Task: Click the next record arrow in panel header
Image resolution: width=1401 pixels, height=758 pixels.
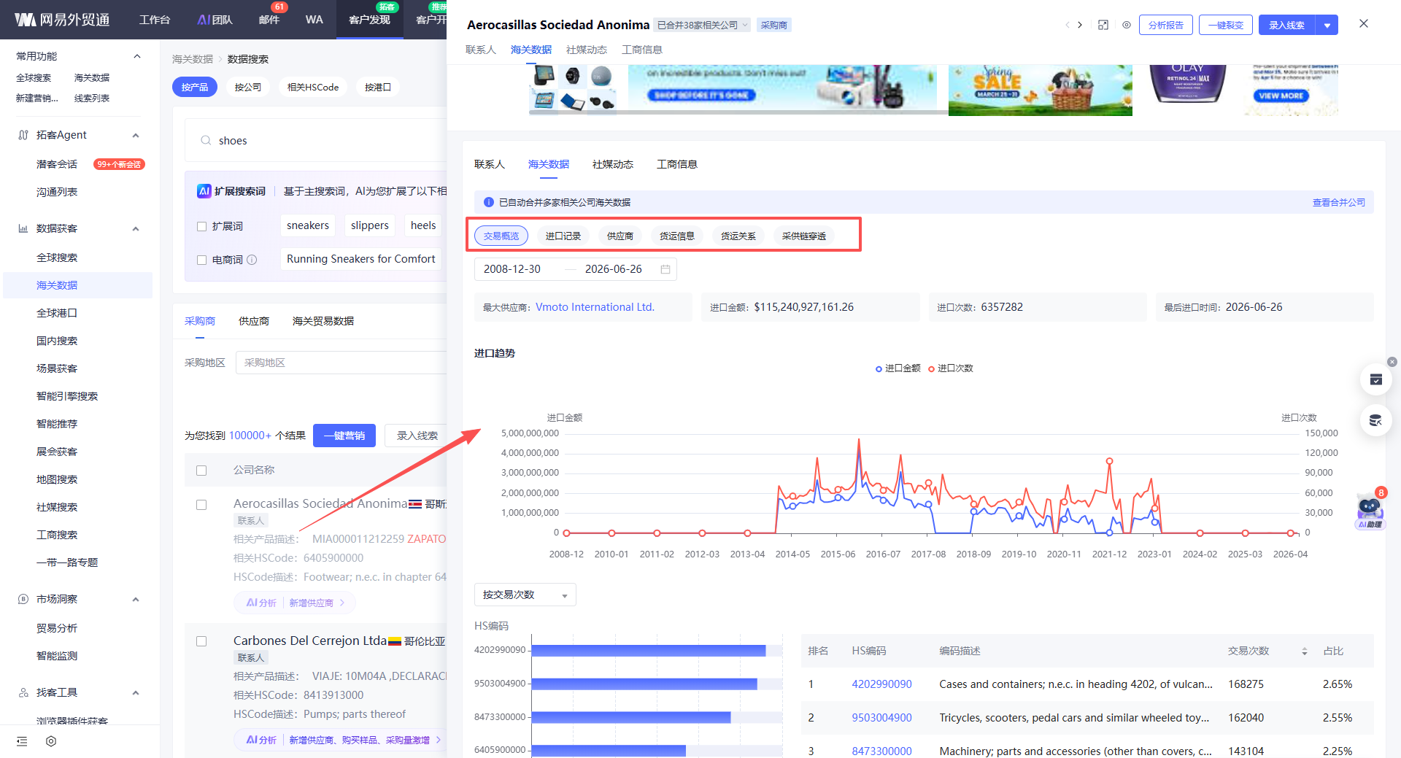Action: [1080, 25]
